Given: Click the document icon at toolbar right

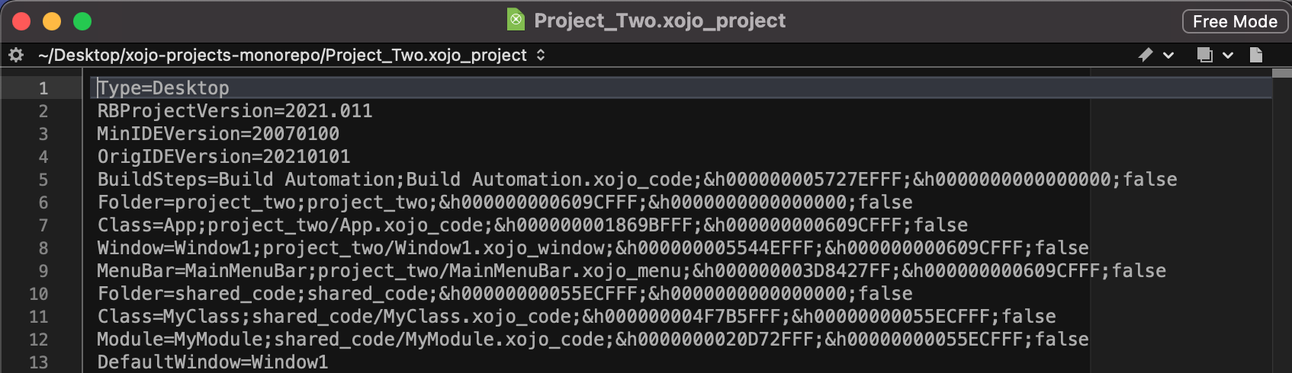Looking at the screenshot, I should click(x=1256, y=55).
